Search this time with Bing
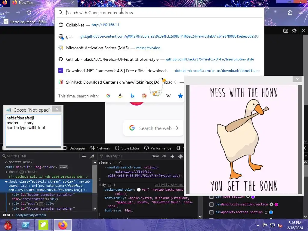This screenshot has width=308, height=231. (x=132, y=96)
